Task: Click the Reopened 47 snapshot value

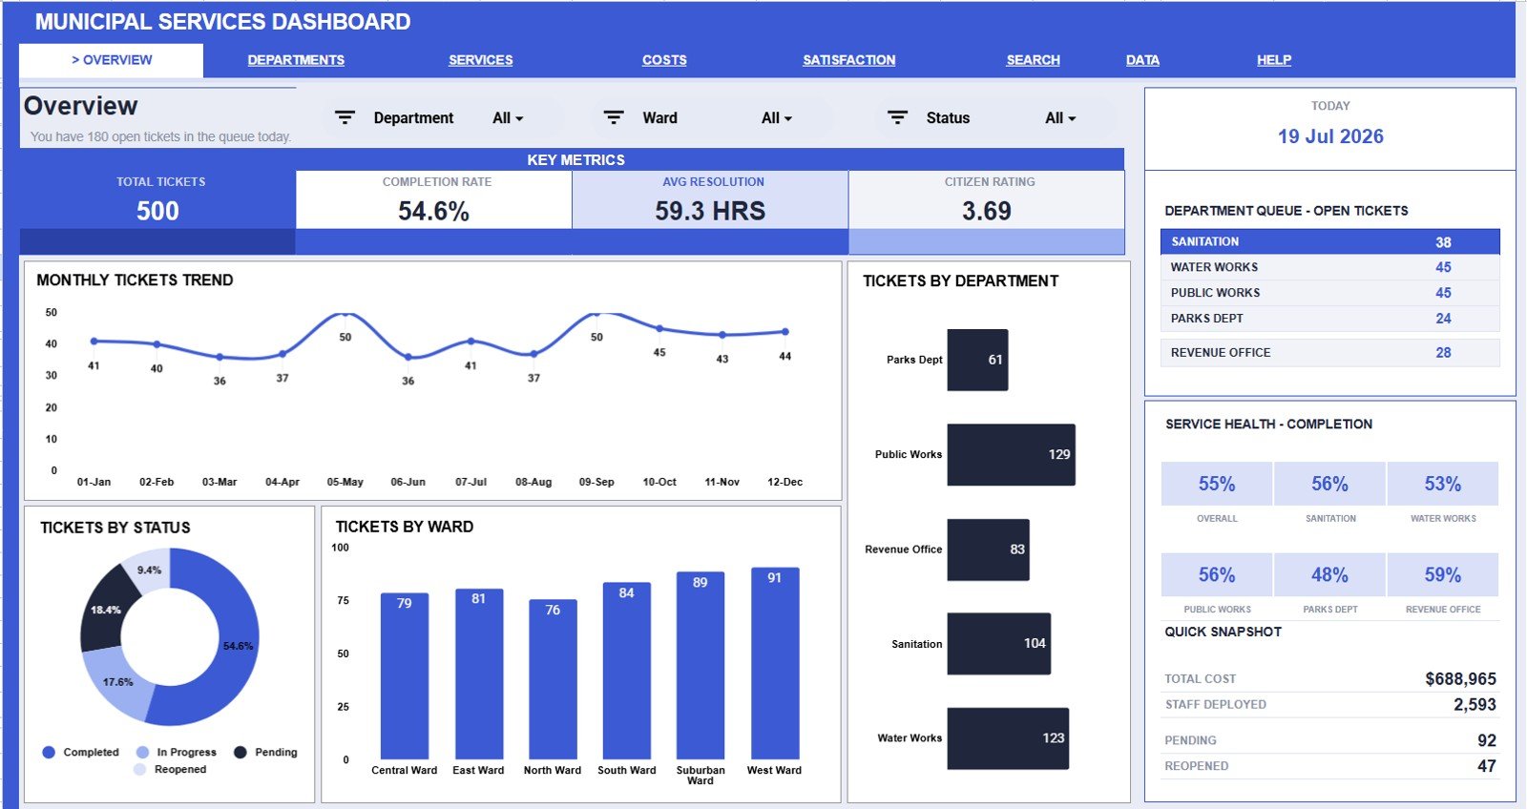Action: coord(1487,766)
